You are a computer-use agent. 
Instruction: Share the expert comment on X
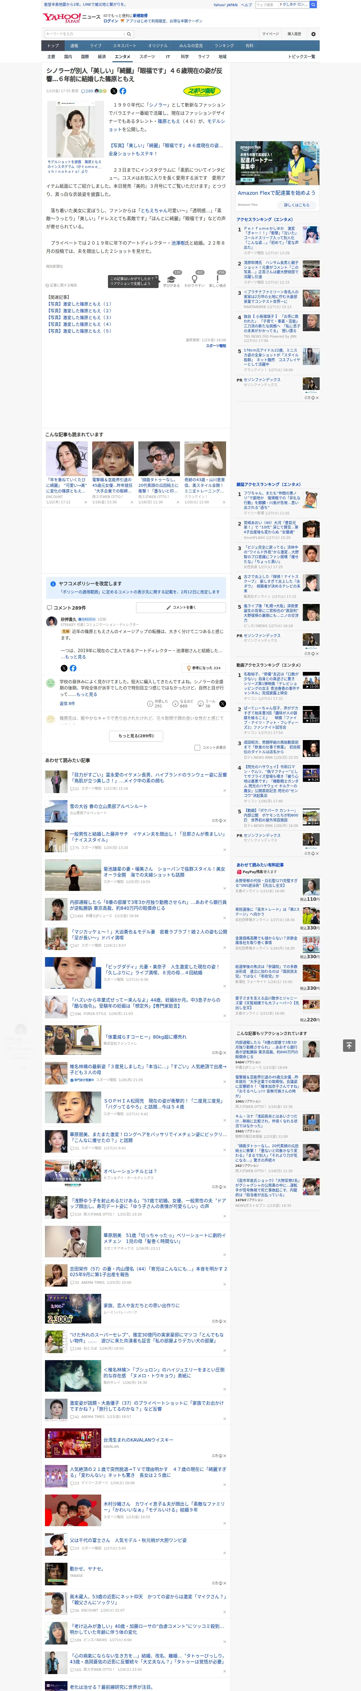[x=64, y=668]
